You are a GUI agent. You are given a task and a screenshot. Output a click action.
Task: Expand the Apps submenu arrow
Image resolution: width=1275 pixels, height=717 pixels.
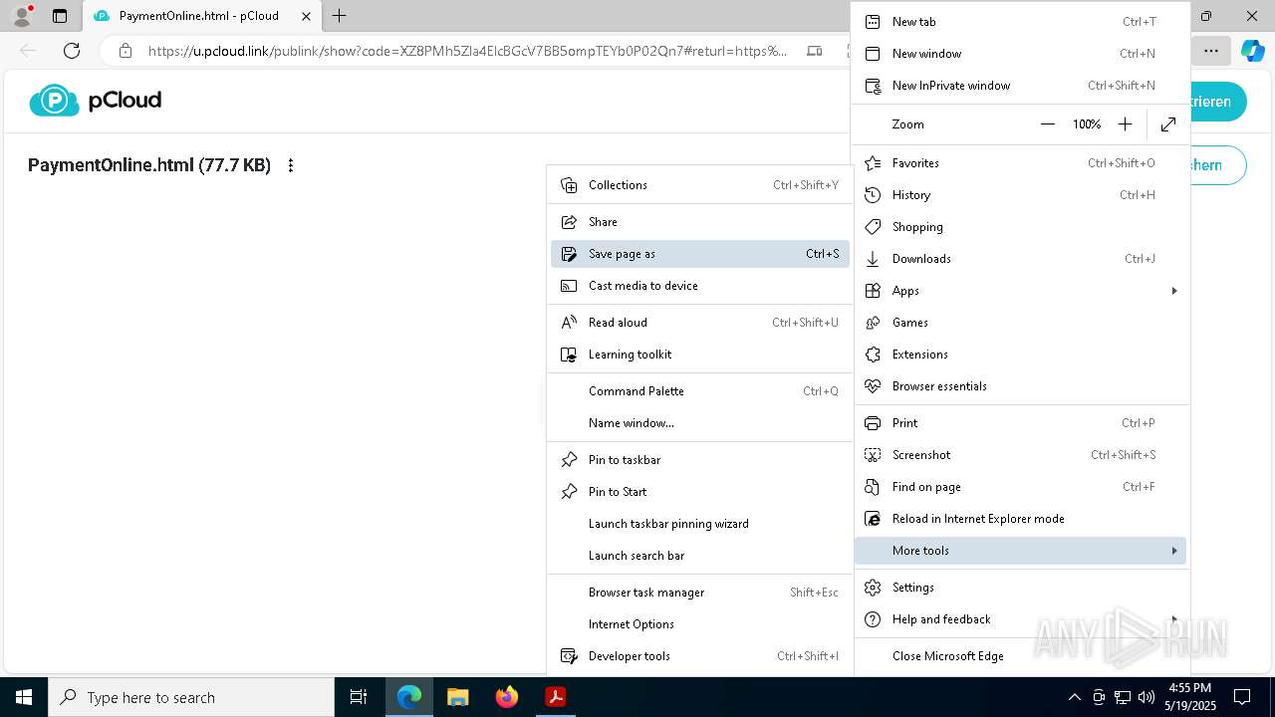[1174, 291]
